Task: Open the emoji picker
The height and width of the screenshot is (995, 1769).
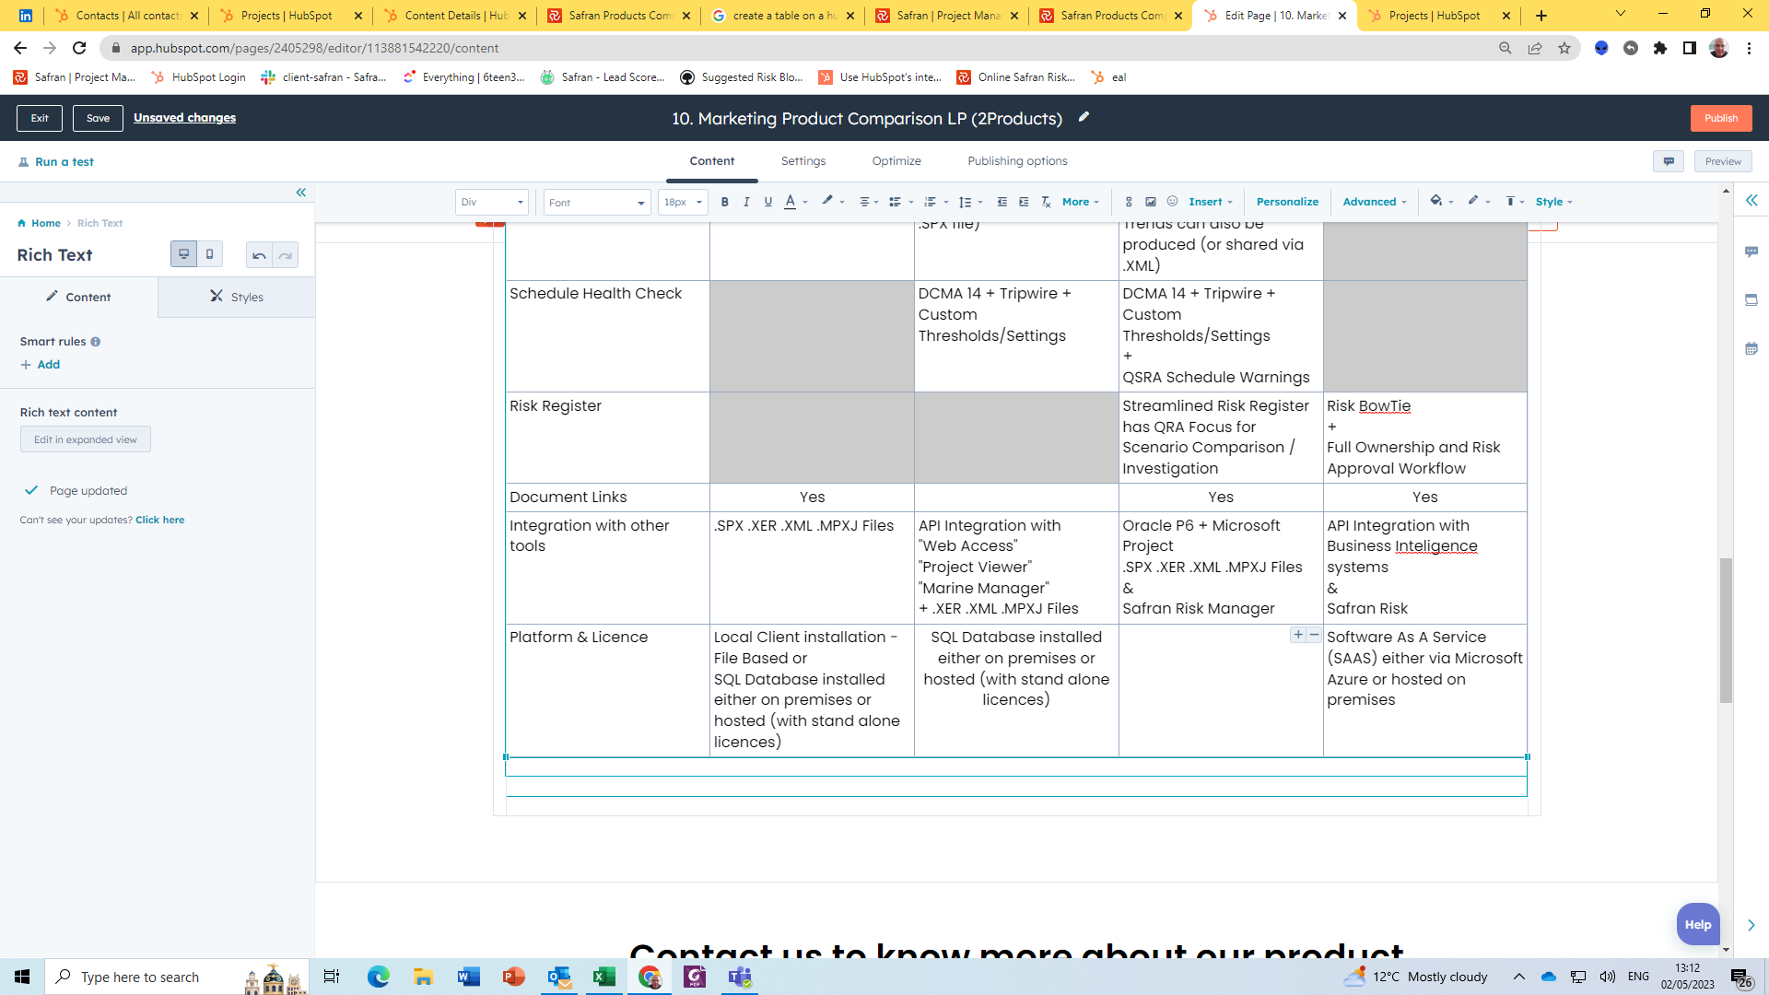Action: pos(1173,201)
